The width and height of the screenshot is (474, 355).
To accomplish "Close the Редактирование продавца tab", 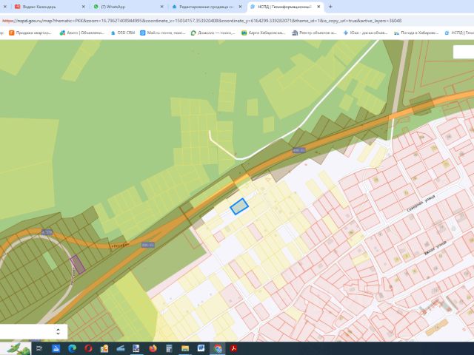I will point(240,7).
